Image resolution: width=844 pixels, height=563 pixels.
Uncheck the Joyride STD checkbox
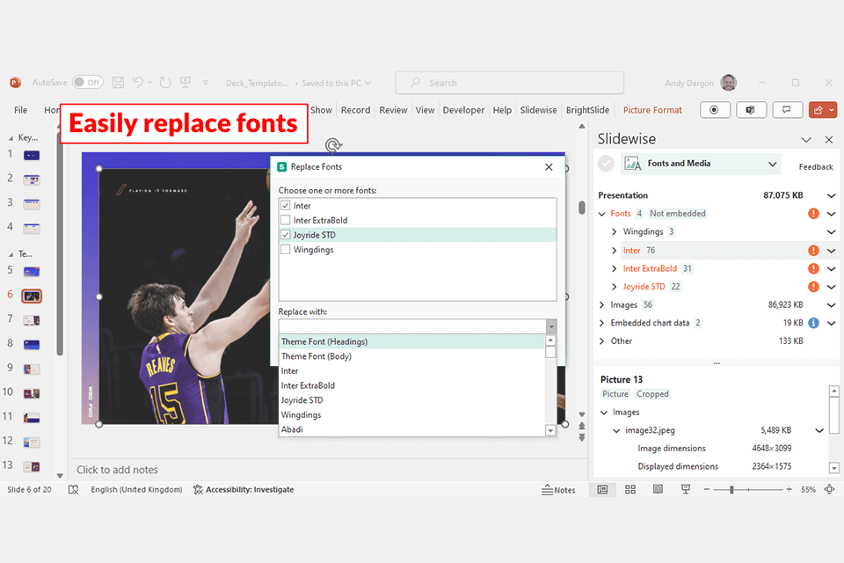pyautogui.click(x=285, y=234)
